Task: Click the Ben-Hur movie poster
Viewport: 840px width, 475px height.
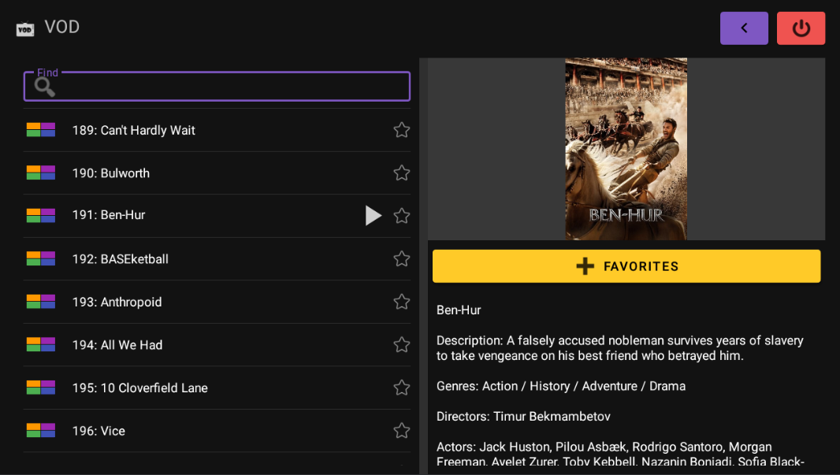Action: tap(626, 149)
